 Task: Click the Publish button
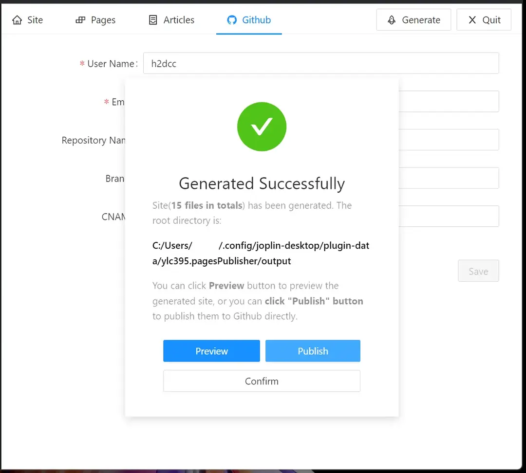click(313, 351)
